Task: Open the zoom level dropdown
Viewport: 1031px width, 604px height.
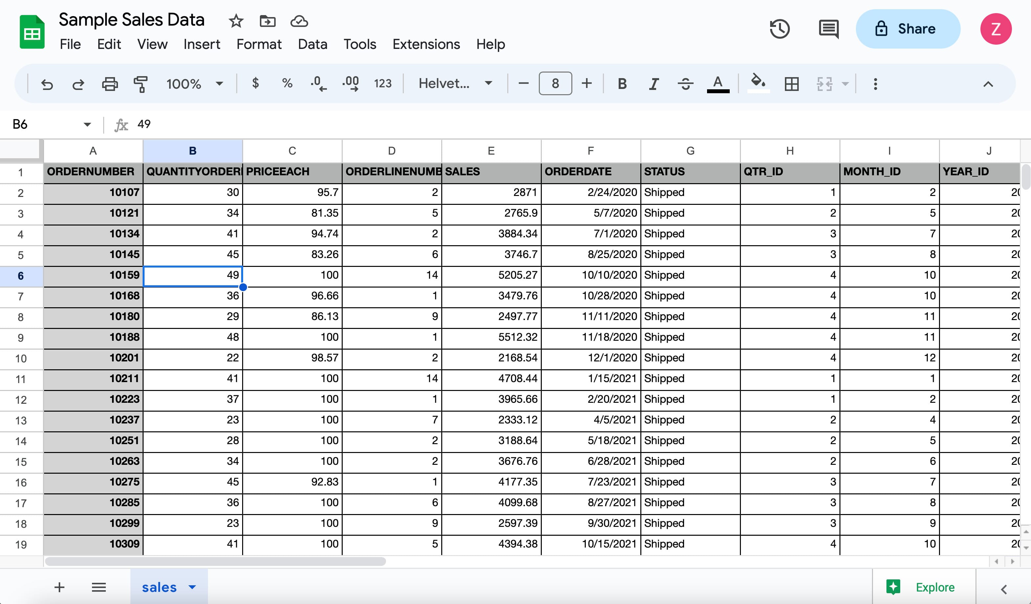Action: [195, 84]
